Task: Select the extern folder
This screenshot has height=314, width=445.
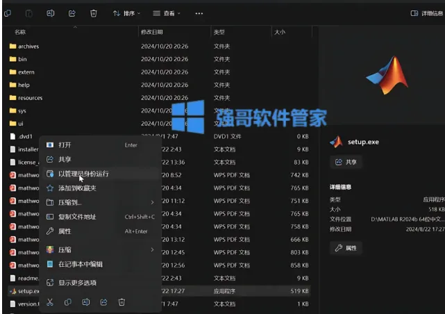Action: [22, 72]
